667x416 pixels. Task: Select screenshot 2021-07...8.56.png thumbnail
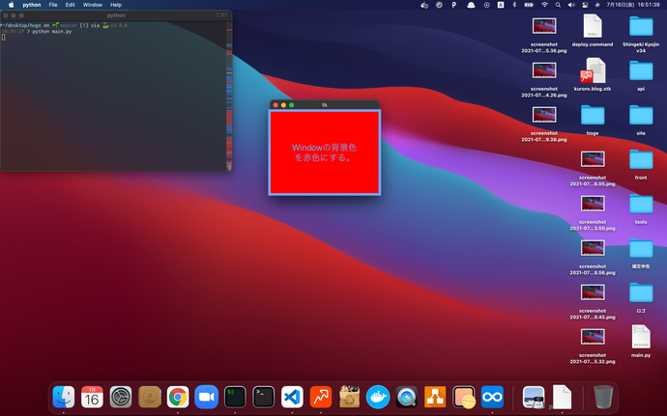[593, 248]
